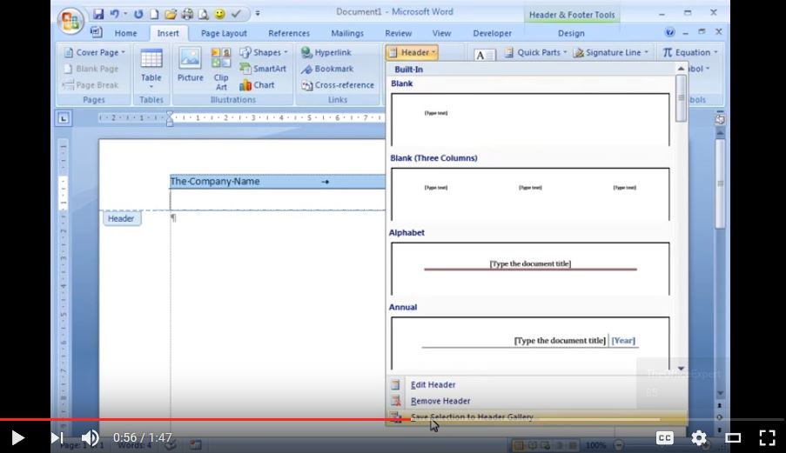
Task: Collapse the Header dropdown button
Action: coord(412,52)
